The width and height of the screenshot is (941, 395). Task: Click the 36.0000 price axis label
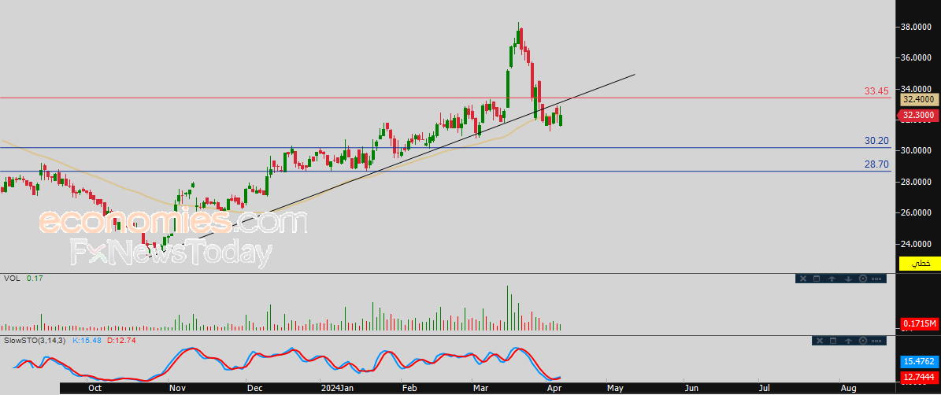916,57
